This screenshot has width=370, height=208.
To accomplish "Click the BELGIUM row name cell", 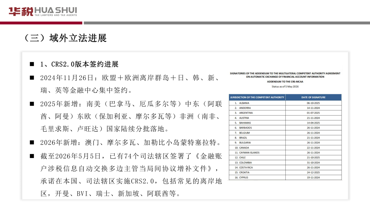I will coord(257,133).
